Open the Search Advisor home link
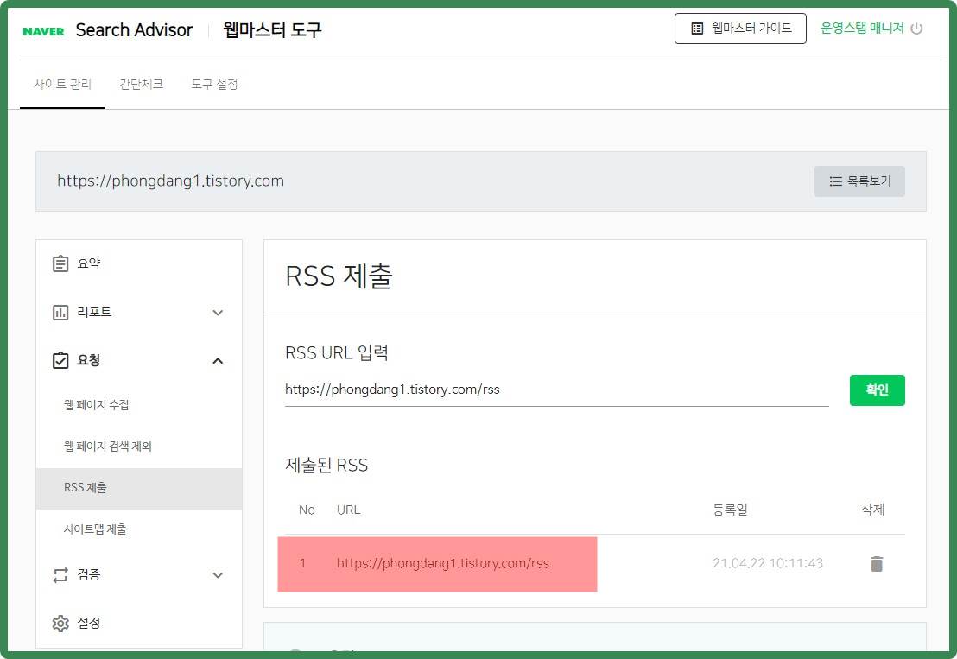 (x=134, y=30)
